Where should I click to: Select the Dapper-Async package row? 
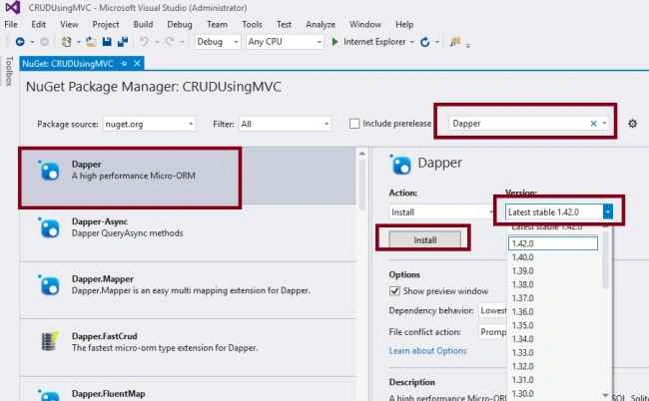[189, 233]
